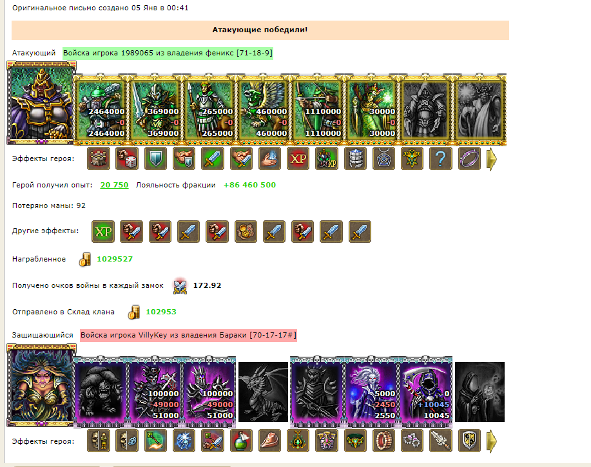
Task: Click the attacker's troops label from феникс
Action: pyautogui.click(x=168, y=53)
